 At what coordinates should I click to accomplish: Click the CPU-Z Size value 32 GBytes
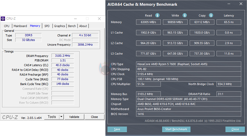coord(29,40)
